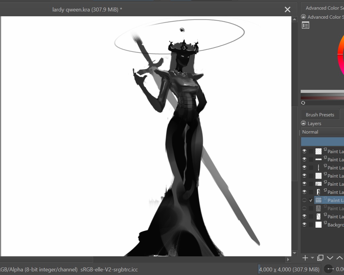Select the layer with the horizontal line thumbnail
The width and height of the screenshot is (344, 275).
[318, 159]
